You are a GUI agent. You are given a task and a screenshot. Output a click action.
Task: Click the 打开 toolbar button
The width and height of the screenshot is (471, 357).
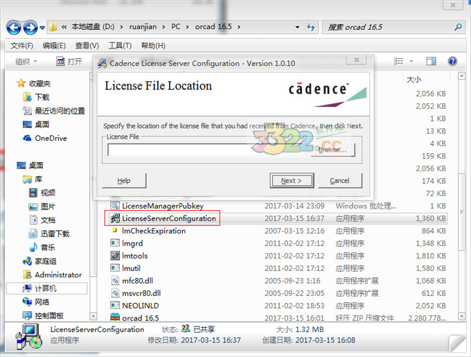point(69,62)
